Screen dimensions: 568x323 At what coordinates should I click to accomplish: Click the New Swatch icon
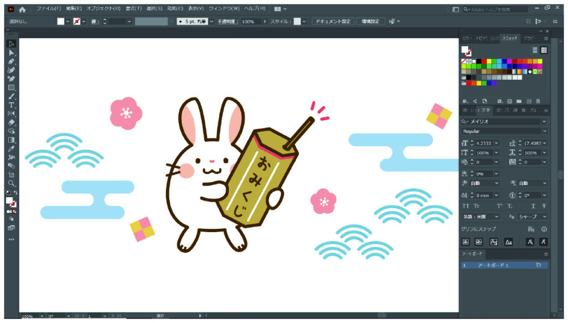click(529, 101)
